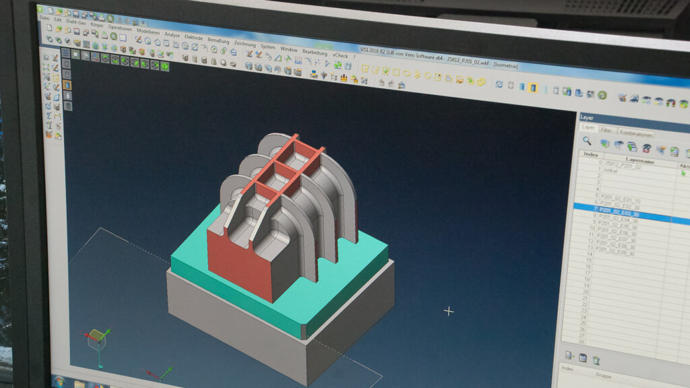Click the list-lines icon atop the viewport toolbar
This screenshot has height=388, width=690.
tap(65, 53)
